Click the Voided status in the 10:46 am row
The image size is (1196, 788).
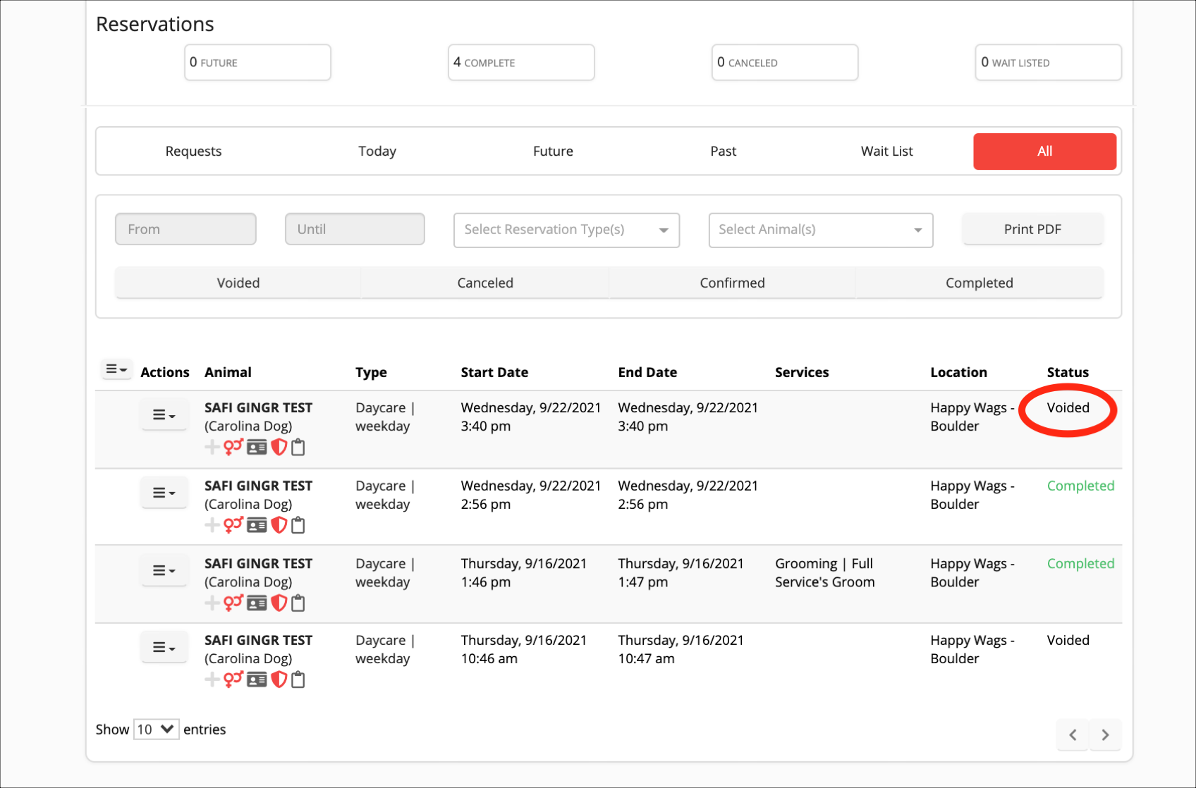pos(1068,640)
